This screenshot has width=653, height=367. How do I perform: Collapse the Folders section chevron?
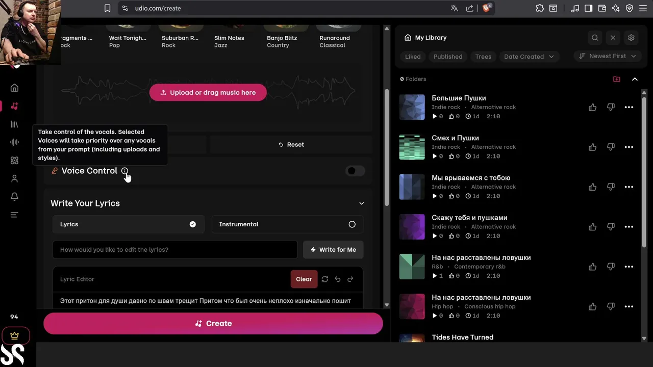[635, 79]
